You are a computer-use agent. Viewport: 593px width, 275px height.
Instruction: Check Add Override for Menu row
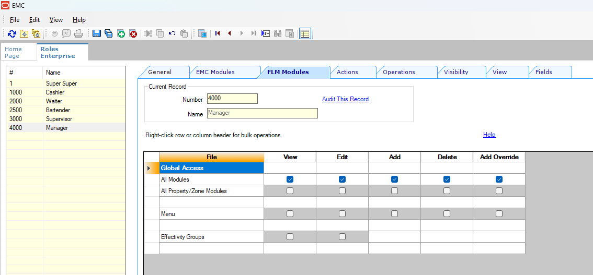coord(499,214)
